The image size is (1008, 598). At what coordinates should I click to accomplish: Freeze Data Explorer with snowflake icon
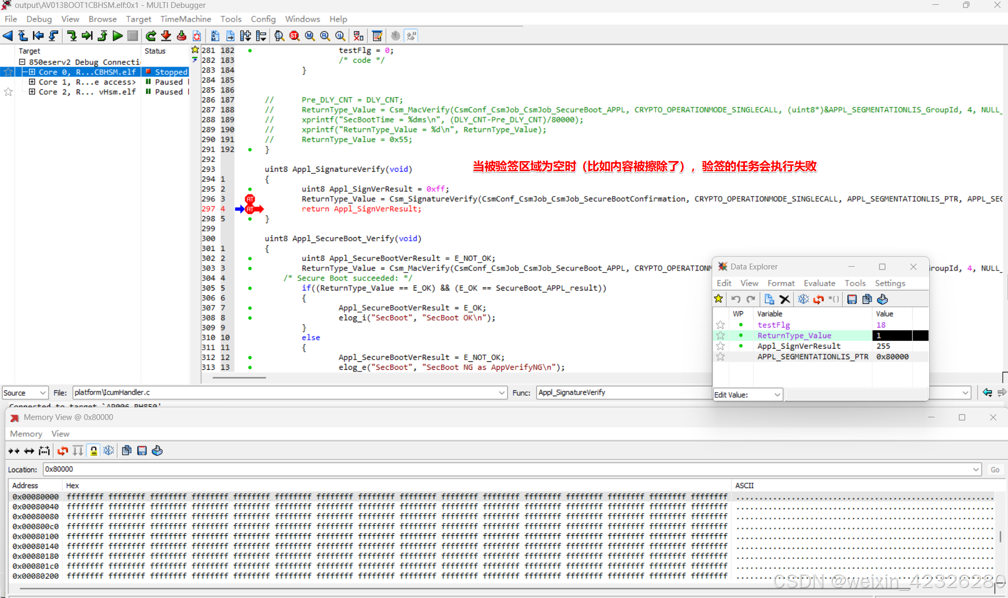tap(803, 300)
